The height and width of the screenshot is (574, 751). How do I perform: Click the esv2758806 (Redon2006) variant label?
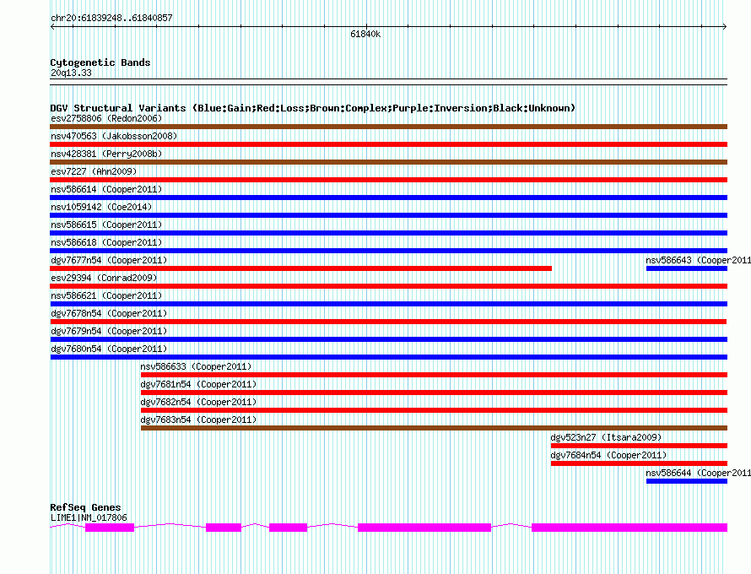coord(106,118)
